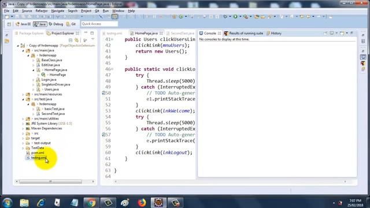Image resolution: width=370 pixels, height=208 pixels.
Task: Close the Project Explorer tab
Action: 77,34
